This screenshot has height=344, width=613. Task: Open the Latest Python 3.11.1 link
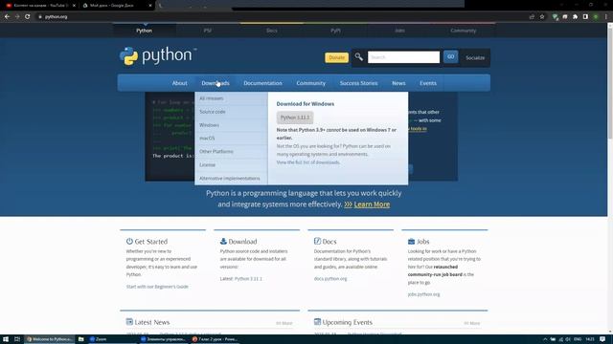click(248, 279)
